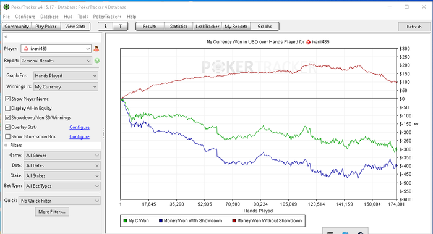Open the Player dropdown ivani485

pyautogui.click(x=56, y=49)
